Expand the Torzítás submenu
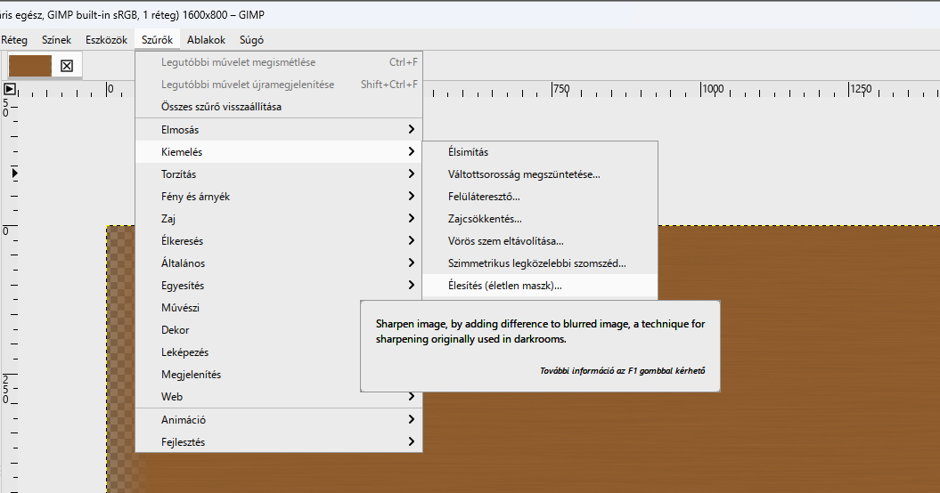Viewport: 940px width, 493px height. [279, 174]
